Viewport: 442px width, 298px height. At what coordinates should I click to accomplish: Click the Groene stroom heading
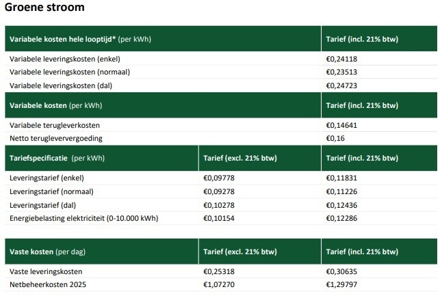pyautogui.click(x=45, y=8)
